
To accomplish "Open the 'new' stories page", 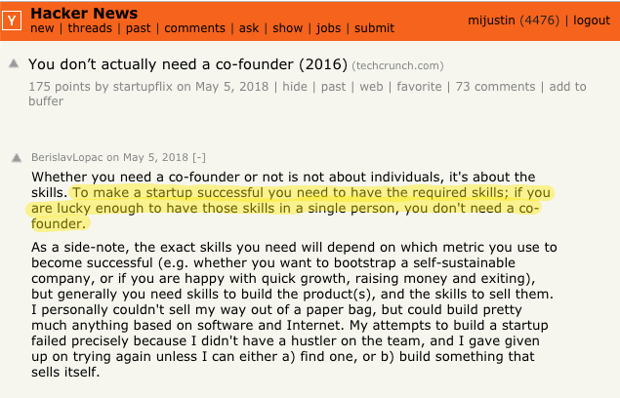I will pyautogui.click(x=42, y=28).
